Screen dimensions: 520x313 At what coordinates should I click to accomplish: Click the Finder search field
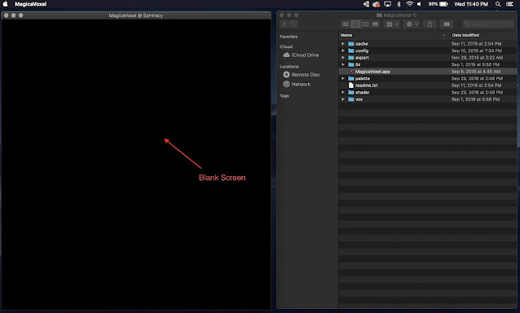[x=488, y=24]
